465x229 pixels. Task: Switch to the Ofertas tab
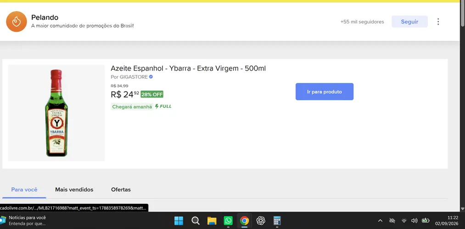pyautogui.click(x=121, y=190)
